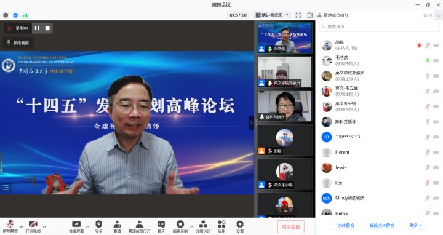
Task: Click the search members field
Action: click(380, 26)
